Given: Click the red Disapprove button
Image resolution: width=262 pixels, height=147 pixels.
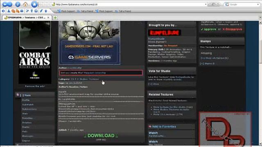Looking at the screenshot, I should pyautogui.click(x=232, y=29).
